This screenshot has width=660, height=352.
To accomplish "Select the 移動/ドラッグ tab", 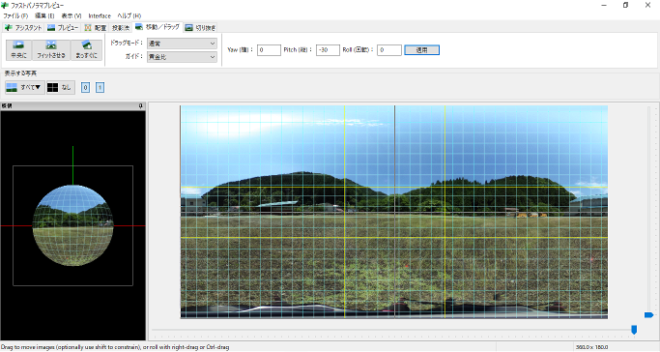I will (x=158, y=27).
